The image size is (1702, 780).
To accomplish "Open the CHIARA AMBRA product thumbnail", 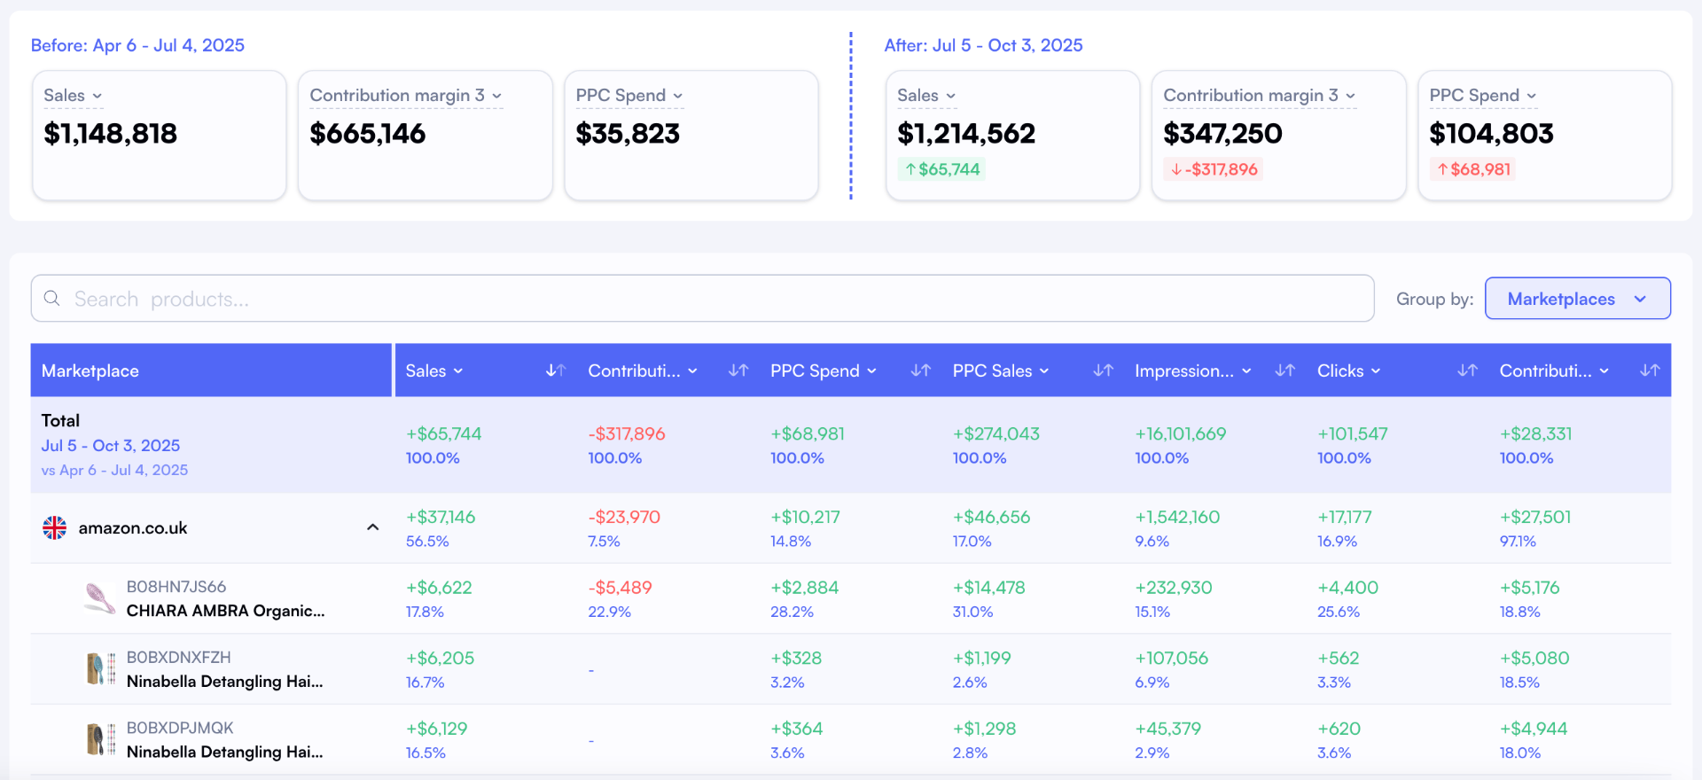I will (99, 598).
